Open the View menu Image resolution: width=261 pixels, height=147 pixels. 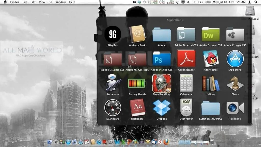[x=42, y=2]
